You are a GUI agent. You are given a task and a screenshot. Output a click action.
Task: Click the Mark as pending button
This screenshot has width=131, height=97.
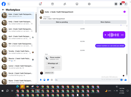coord(62,22)
